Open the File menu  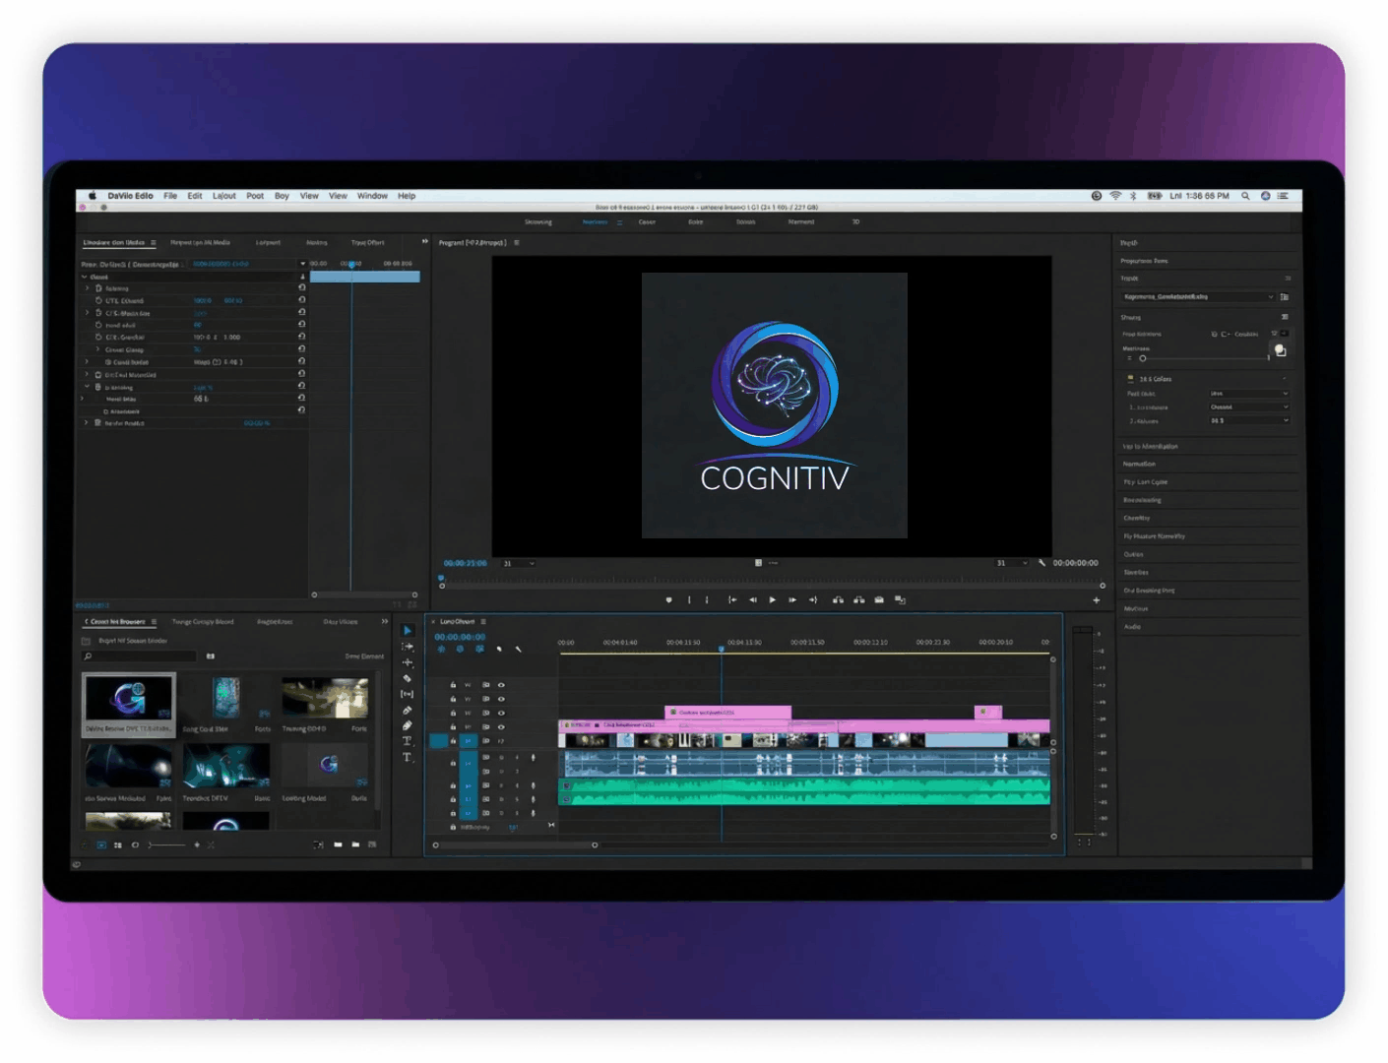point(170,196)
